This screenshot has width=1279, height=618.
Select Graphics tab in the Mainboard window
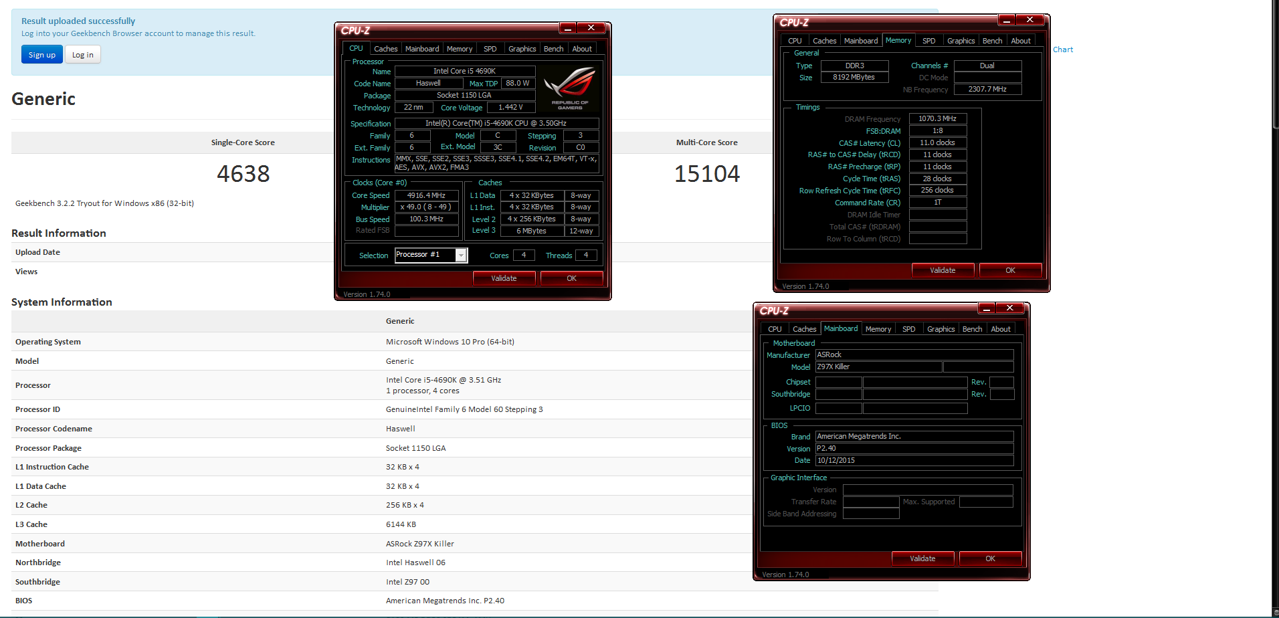[941, 329]
